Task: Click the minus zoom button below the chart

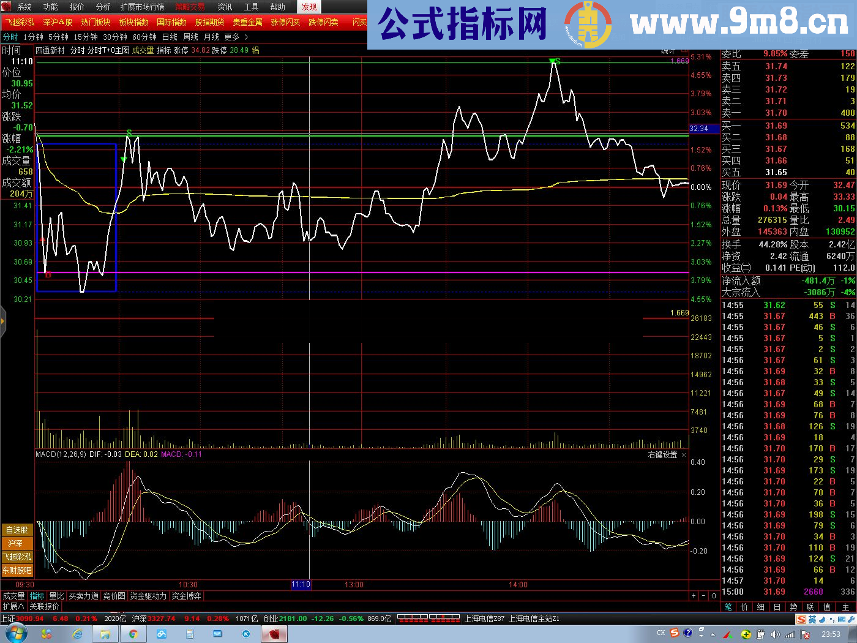Action: pyautogui.click(x=703, y=596)
